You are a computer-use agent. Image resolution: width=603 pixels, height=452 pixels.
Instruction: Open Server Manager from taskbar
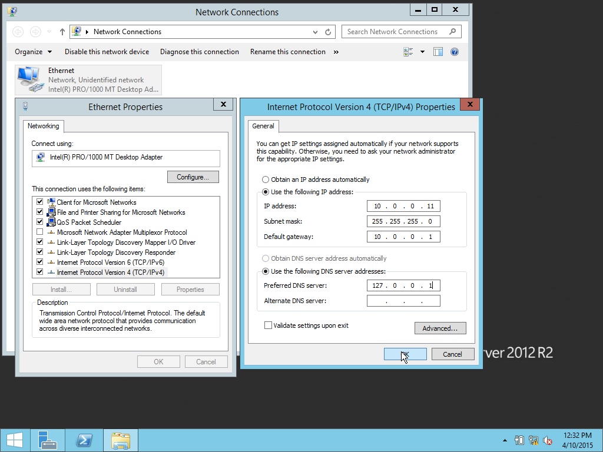47,440
